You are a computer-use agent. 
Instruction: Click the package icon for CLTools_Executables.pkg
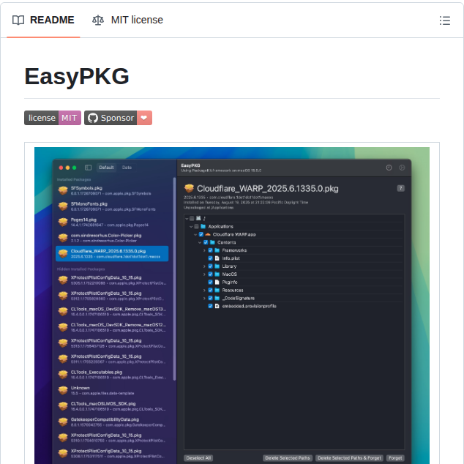[63, 374]
